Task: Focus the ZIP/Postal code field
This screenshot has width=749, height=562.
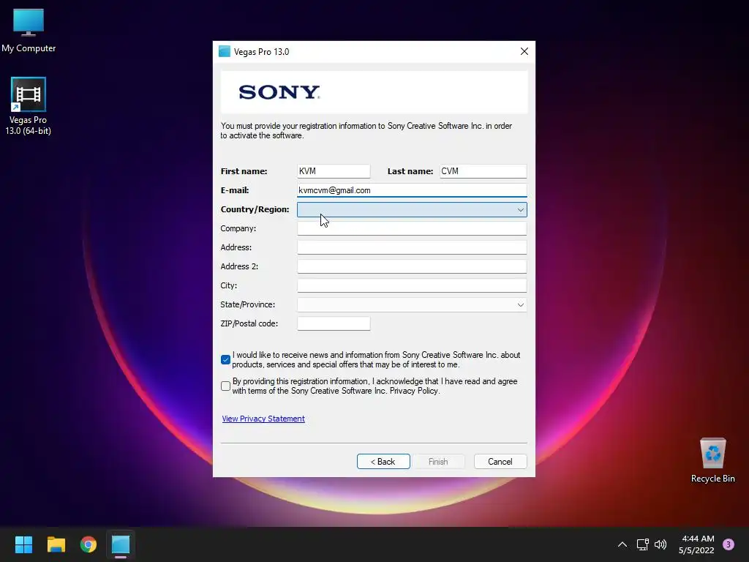Action: pyautogui.click(x=334, y=323)
